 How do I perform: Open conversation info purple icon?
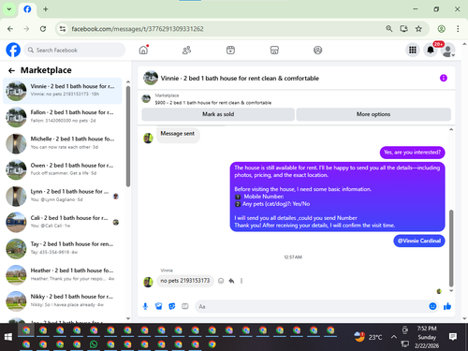click(444, 78)
